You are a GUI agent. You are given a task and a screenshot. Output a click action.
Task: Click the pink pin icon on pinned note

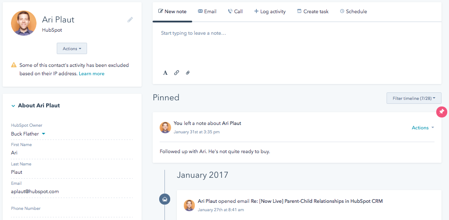(442, 112)
